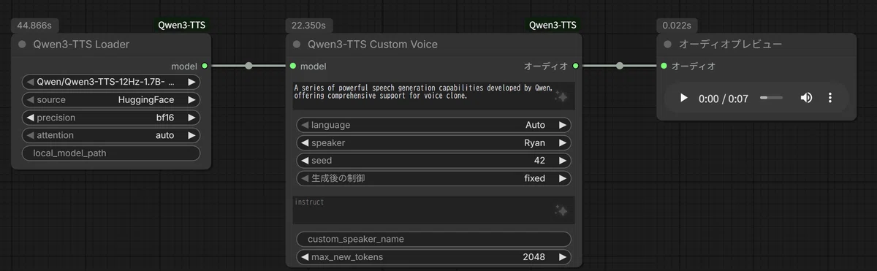Viewport: 877px width, 271px height.
Task: Click the Custom Voice オーディオ output connector dot
Action: 576,66
